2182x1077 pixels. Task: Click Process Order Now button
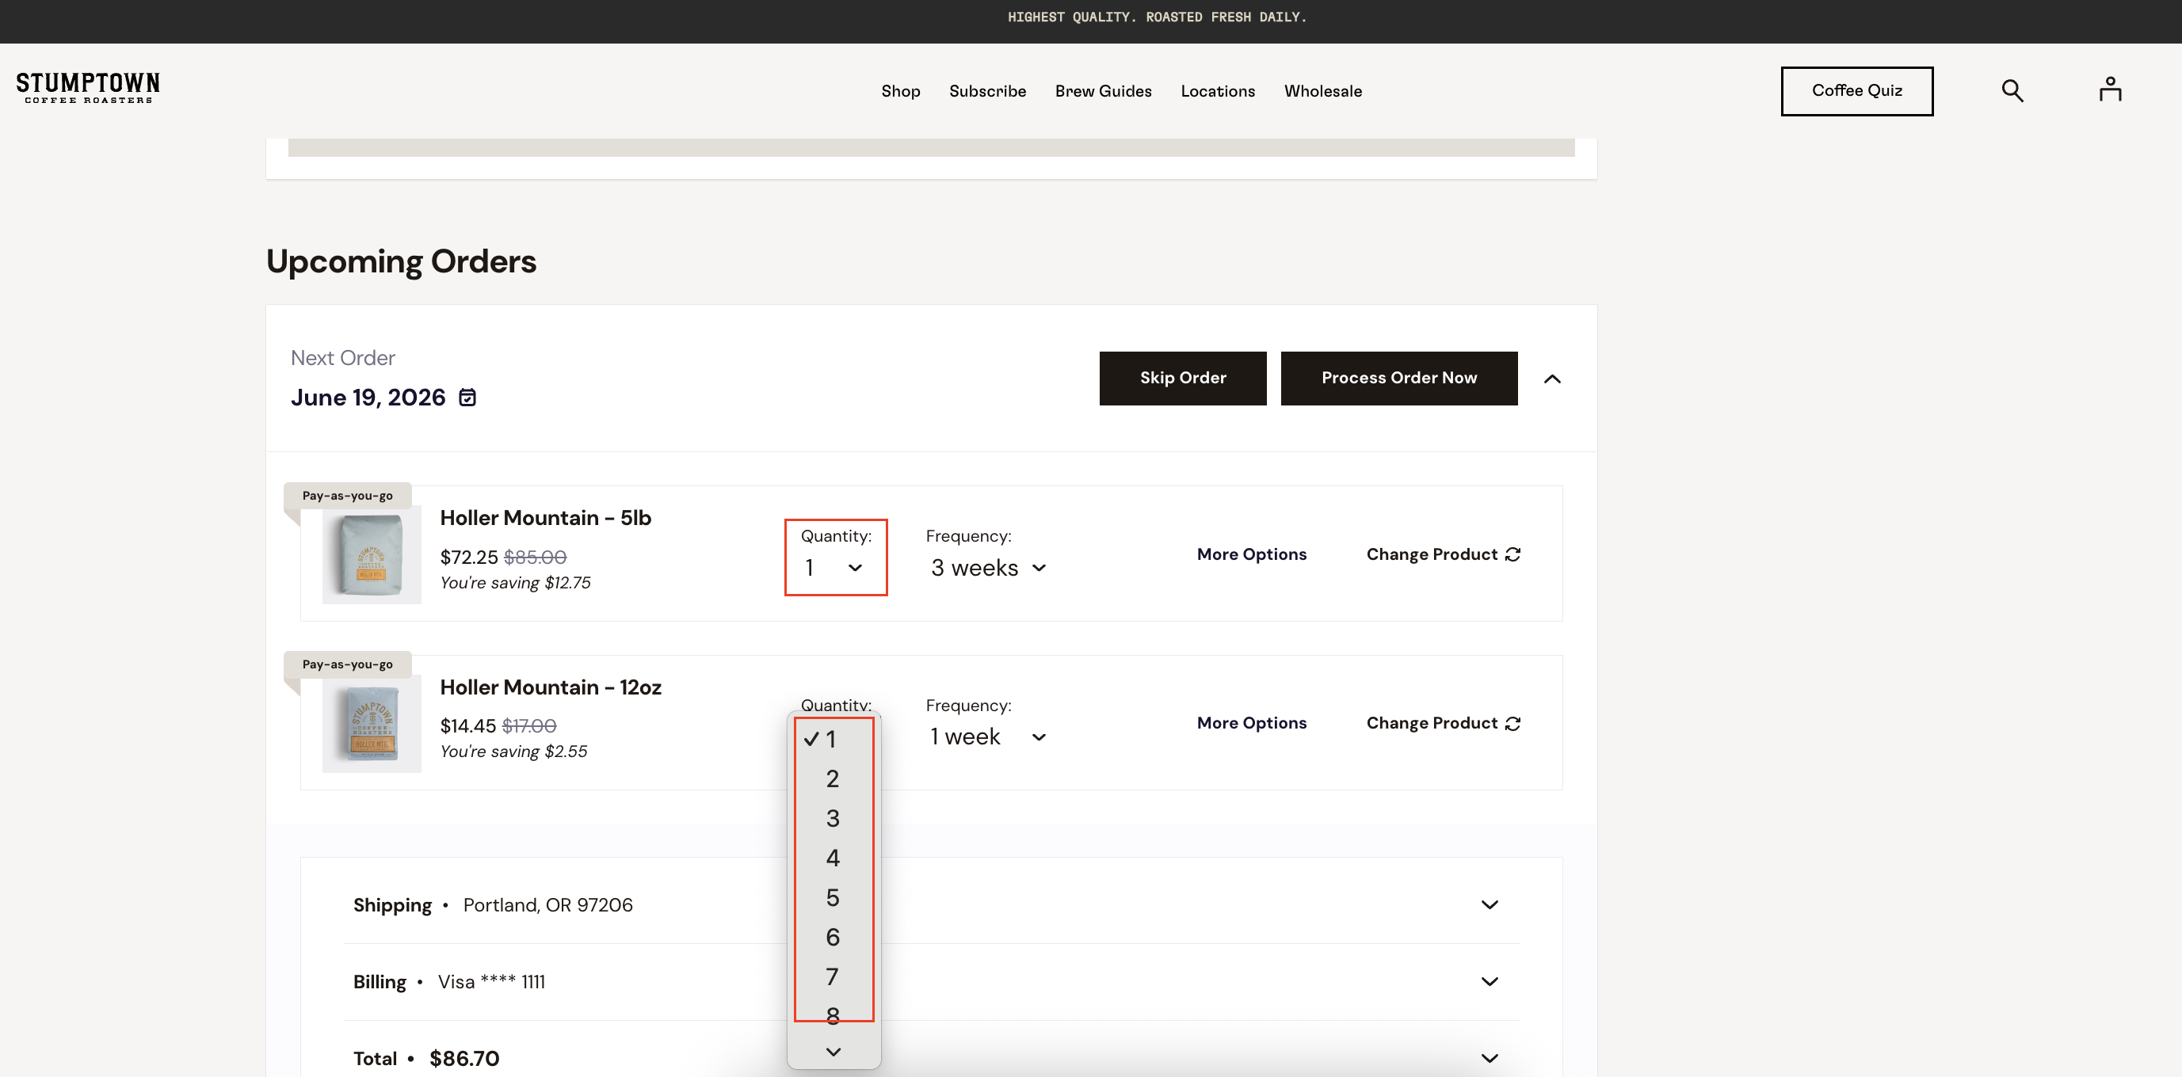click(1398, 378)
